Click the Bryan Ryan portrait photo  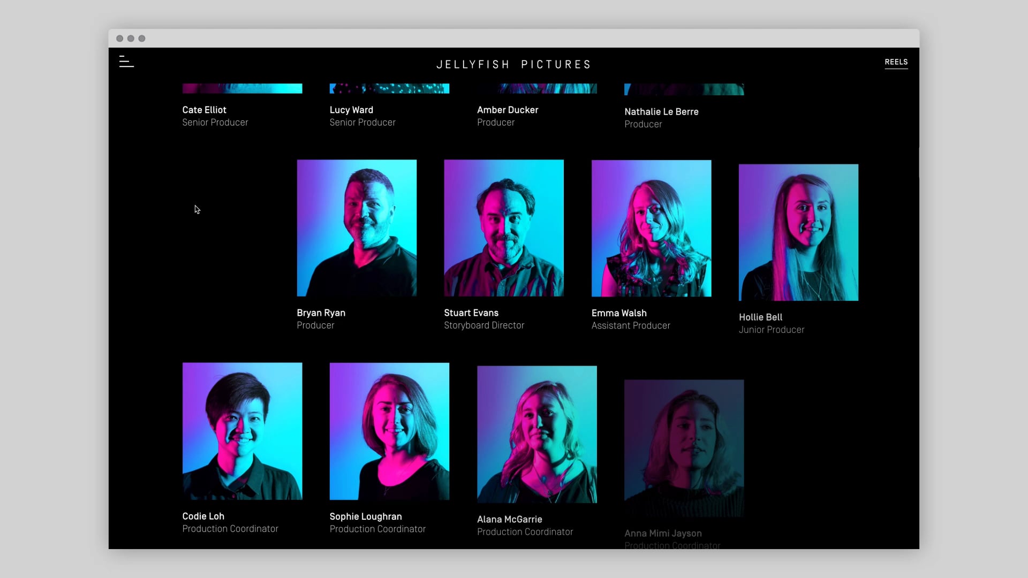[357, 228]
